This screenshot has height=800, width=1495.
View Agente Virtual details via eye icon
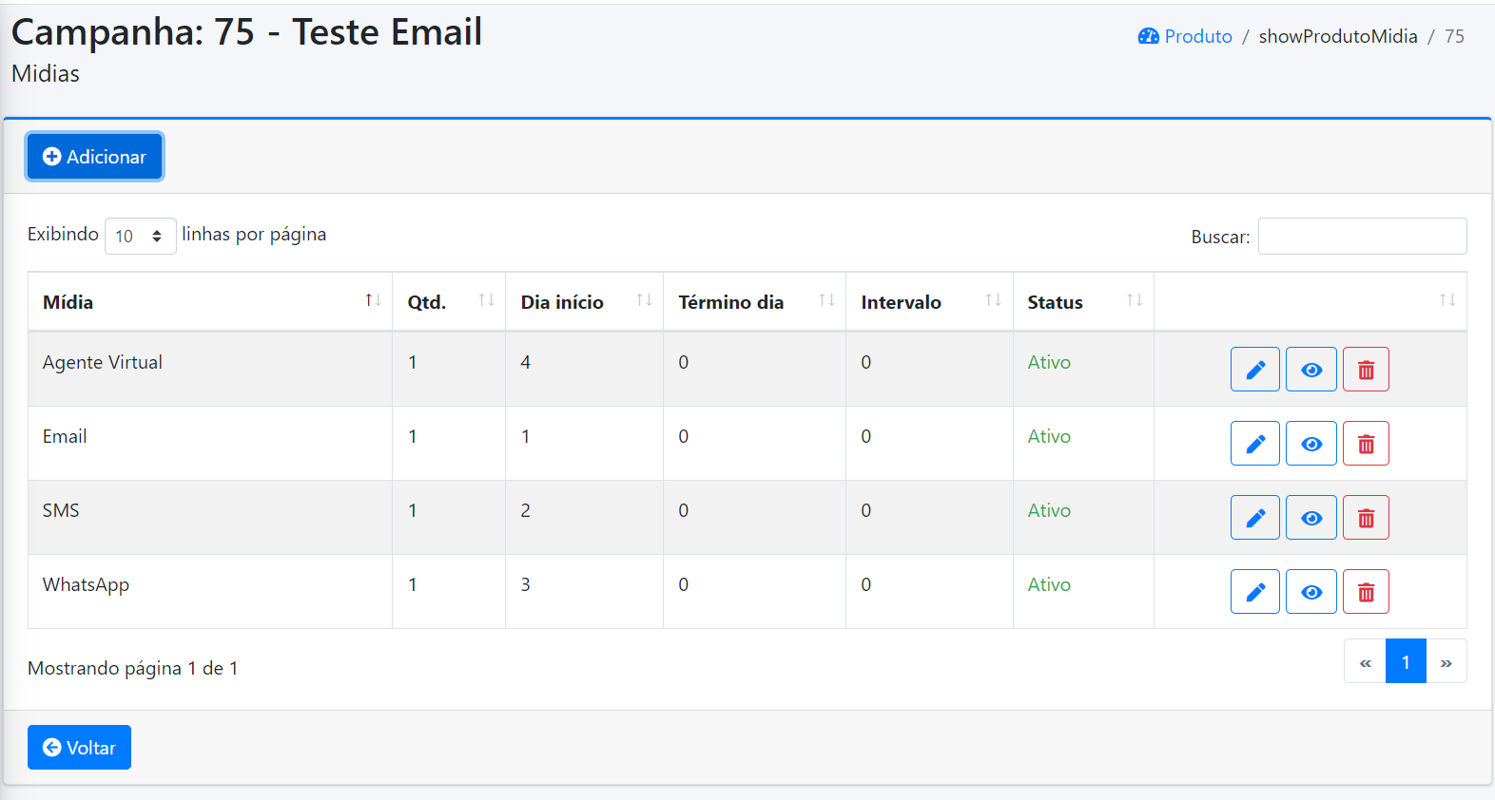coord(1311,370)
